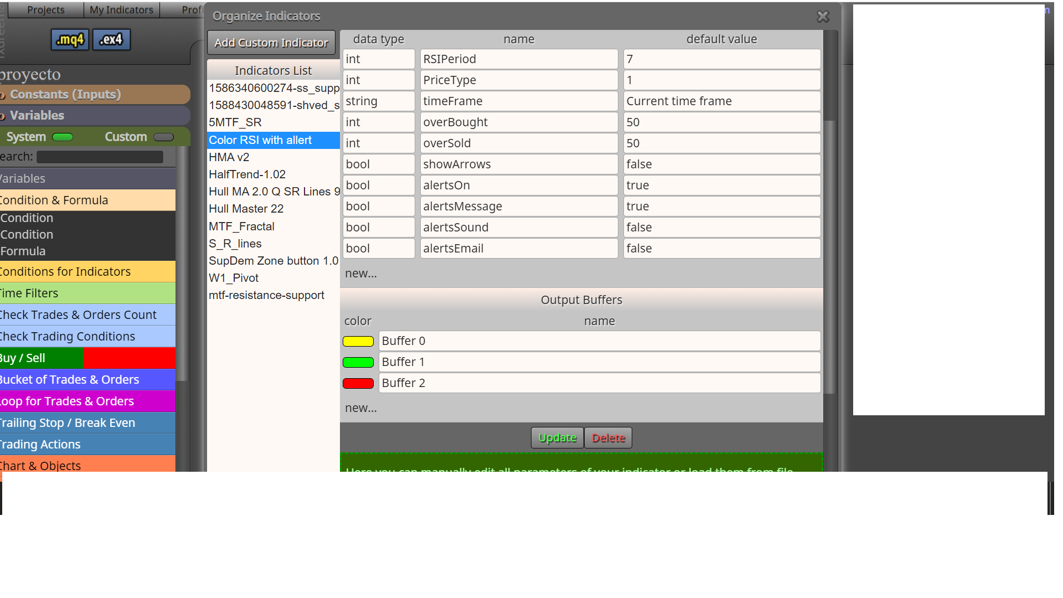This screenshot has width=1063, height=598.
Task: Add new output buffer via new...
Action: [361, 408]
